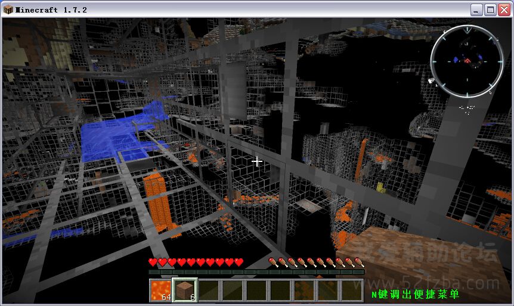Click the Minecraft crafting table title bar icon
This screenshot has height=306, width=514.
(x=8, y=10)
